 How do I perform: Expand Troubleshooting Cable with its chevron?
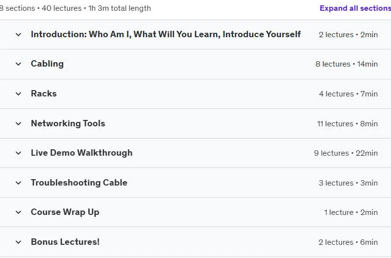tap(19, 183)
